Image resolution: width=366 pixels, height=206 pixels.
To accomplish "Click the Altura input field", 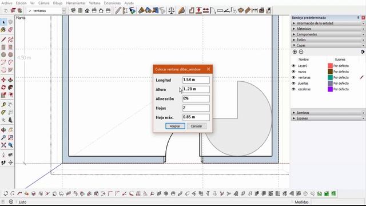I will (196, 89).
